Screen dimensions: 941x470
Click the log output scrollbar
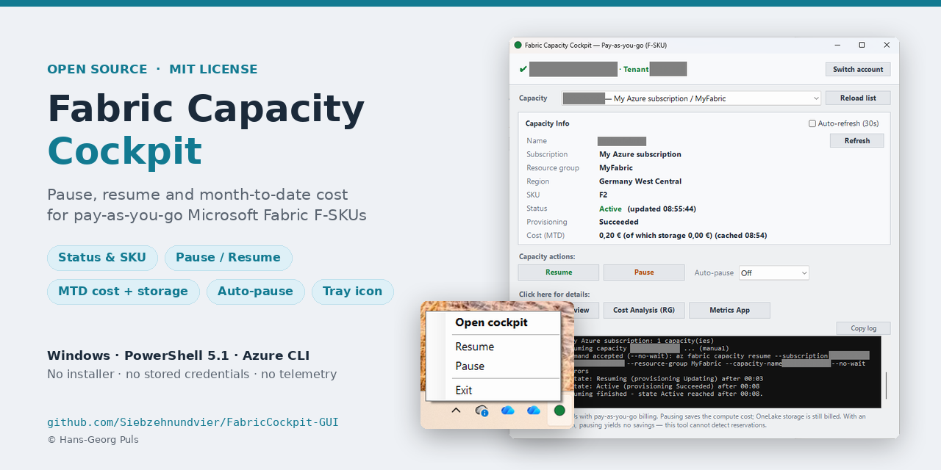point(886,385)
